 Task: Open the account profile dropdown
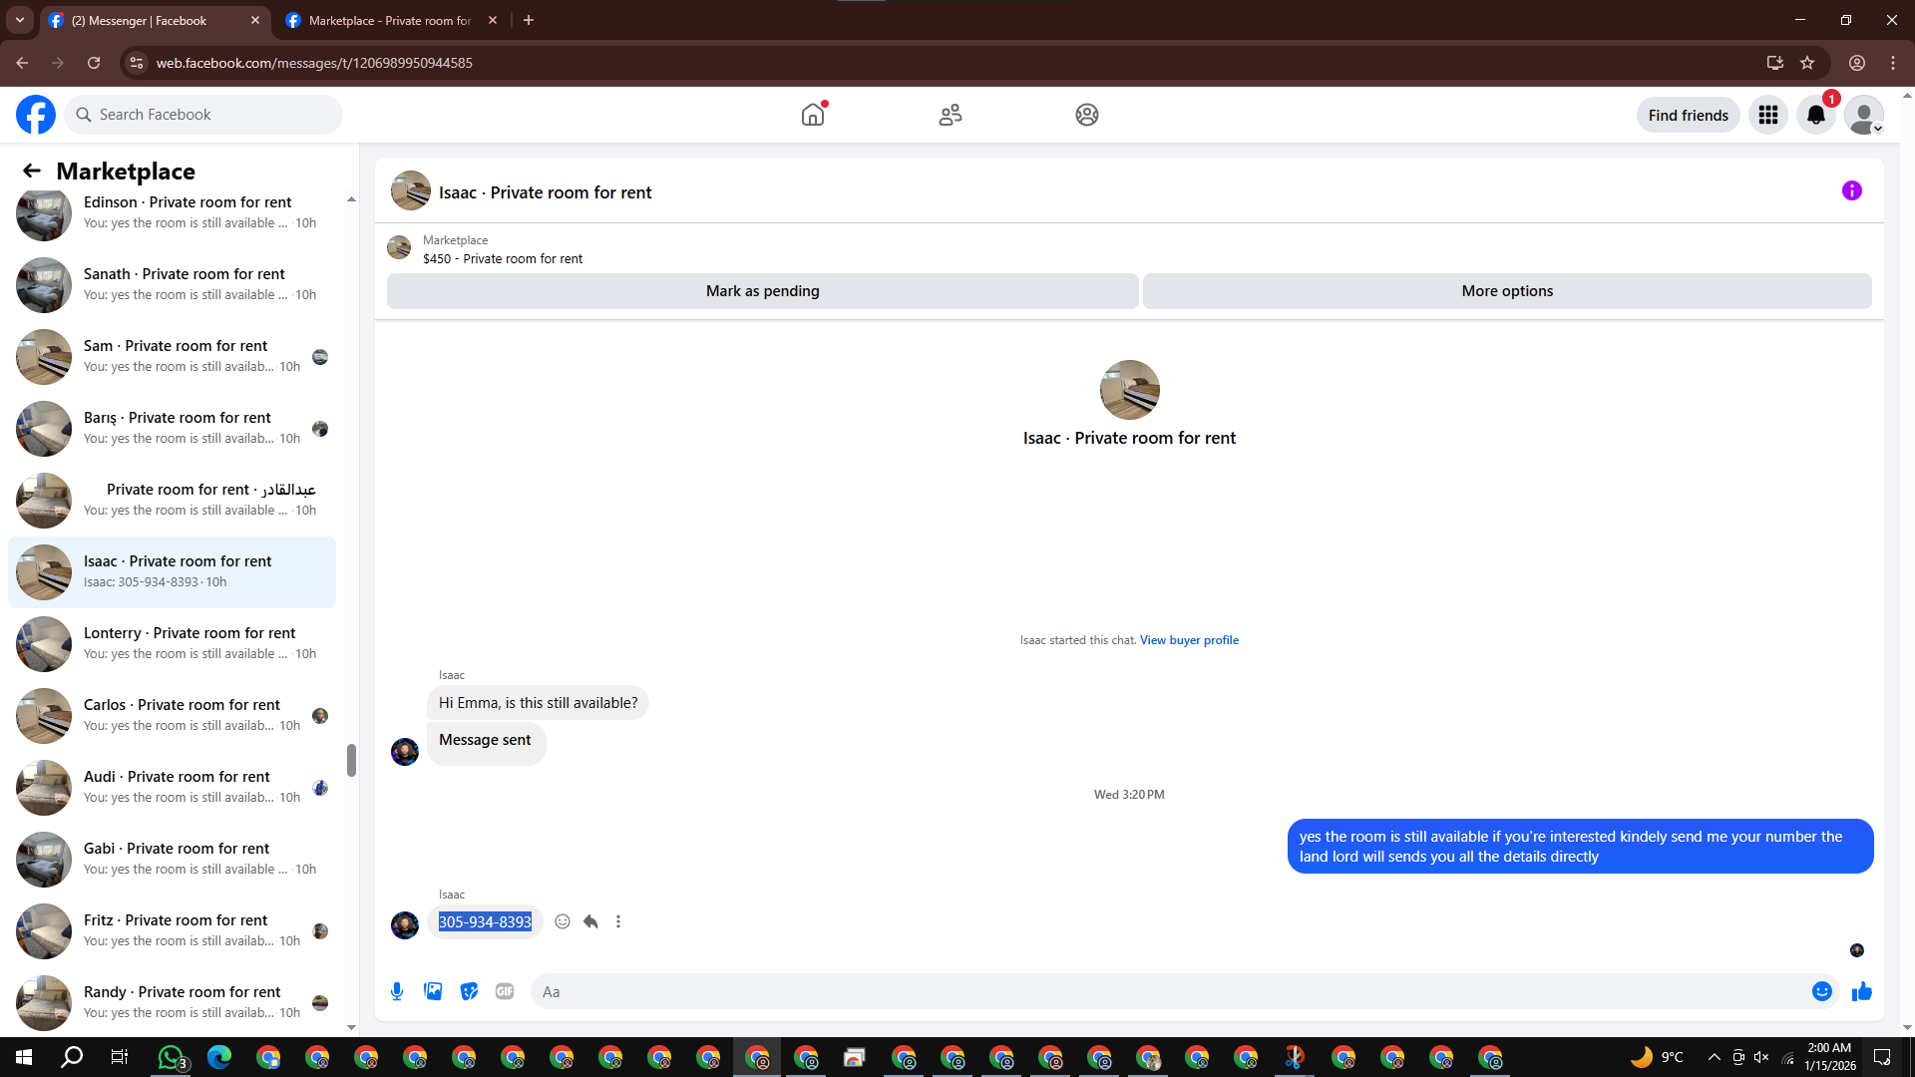[1863, 116]
